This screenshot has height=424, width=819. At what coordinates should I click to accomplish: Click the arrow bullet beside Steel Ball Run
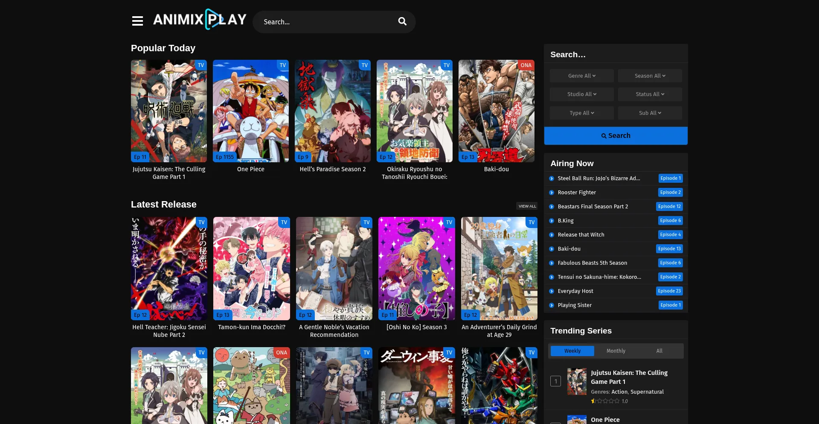point(552,178)
